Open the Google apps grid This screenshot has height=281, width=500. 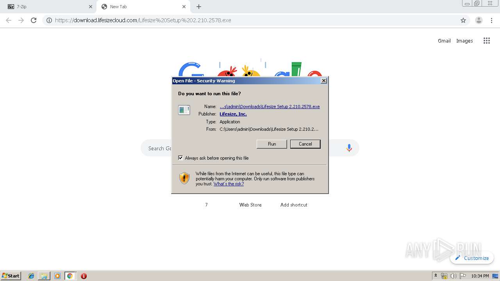486,41
